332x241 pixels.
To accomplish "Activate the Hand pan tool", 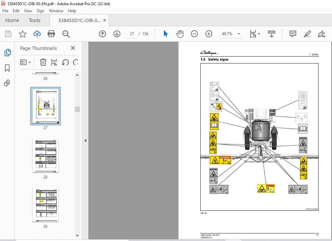I will [180, 34].
